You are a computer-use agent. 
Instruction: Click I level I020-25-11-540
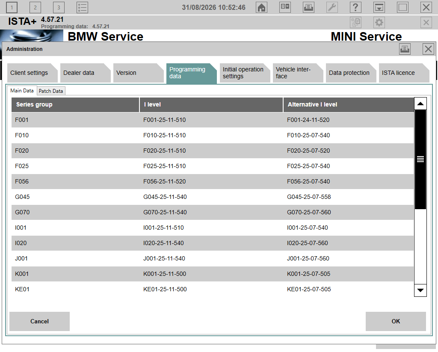pos(164,243)
